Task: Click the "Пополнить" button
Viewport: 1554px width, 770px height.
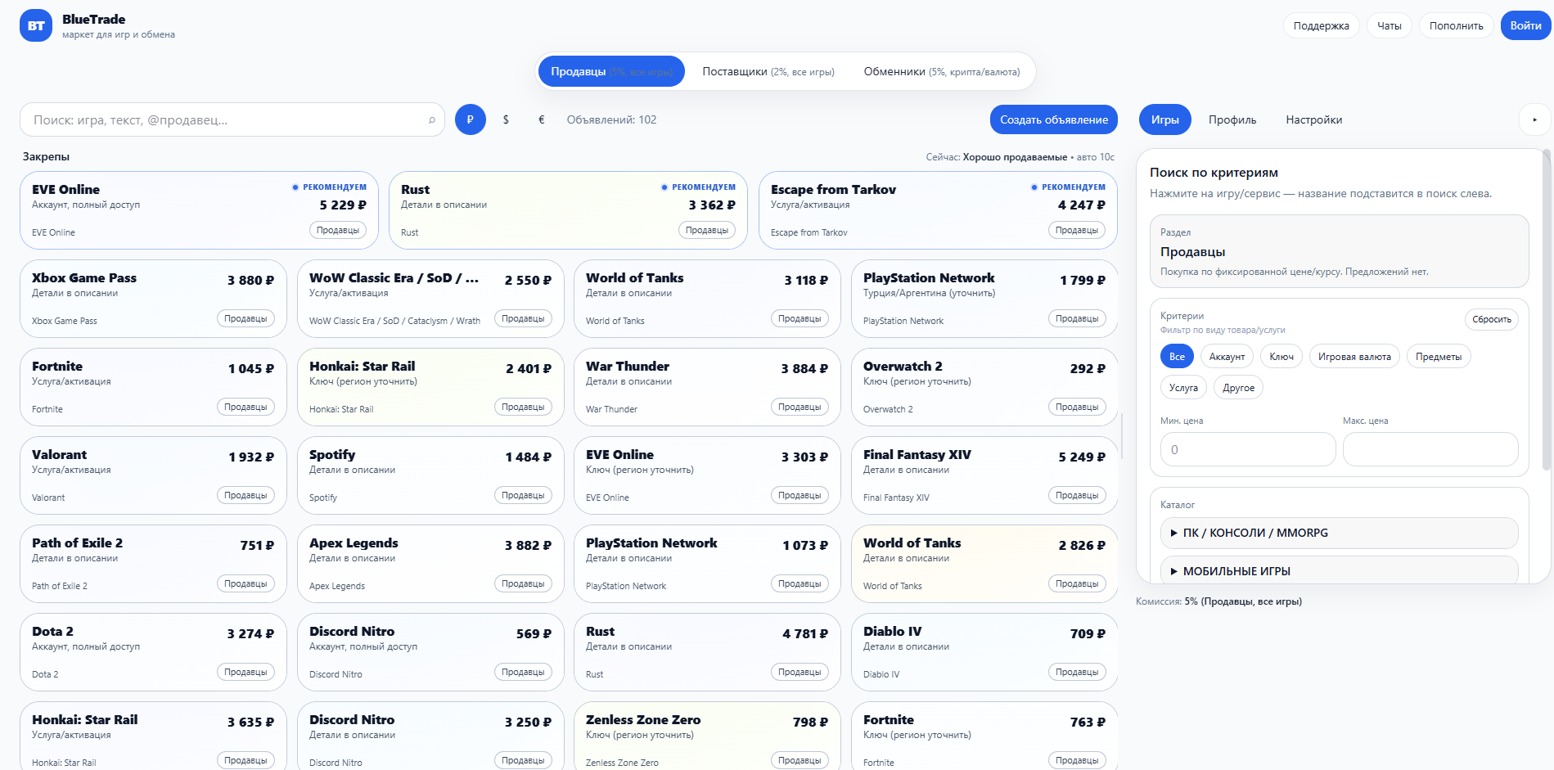Action: (1457, 25)
